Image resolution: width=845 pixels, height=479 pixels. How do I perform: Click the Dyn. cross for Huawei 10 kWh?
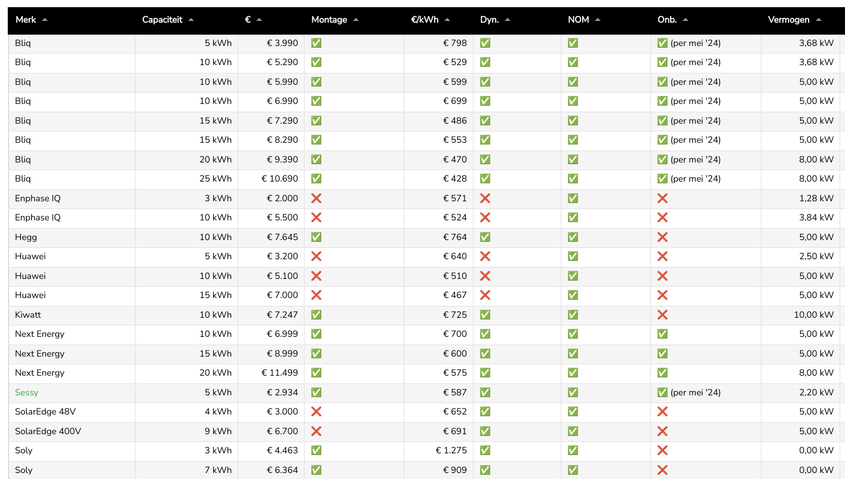click(485, 276)
